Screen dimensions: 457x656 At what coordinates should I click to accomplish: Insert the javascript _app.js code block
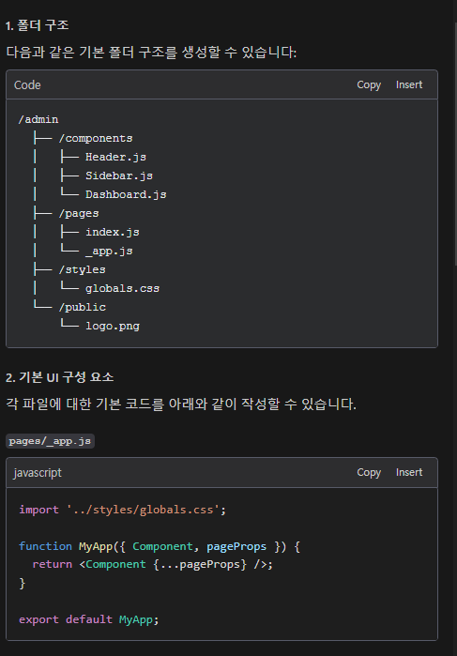(x=409, y=472)
